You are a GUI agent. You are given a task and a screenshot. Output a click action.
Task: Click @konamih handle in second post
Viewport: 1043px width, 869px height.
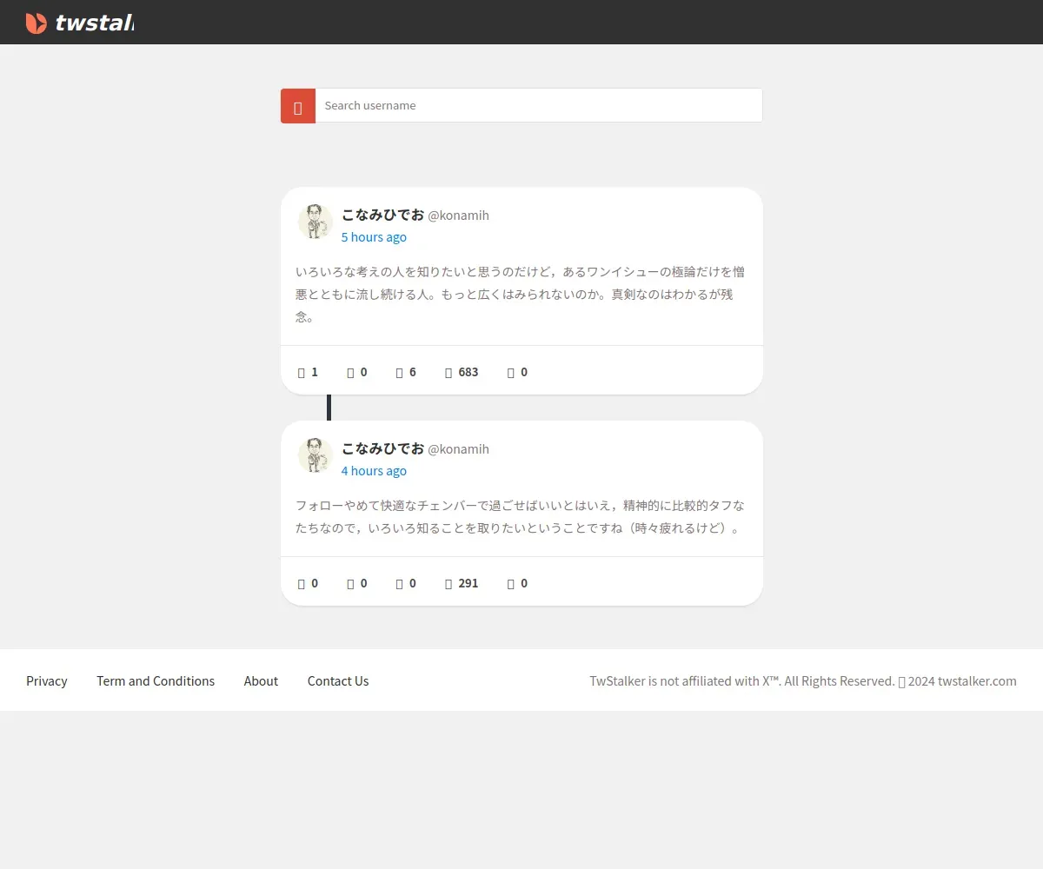pos(458,449)
